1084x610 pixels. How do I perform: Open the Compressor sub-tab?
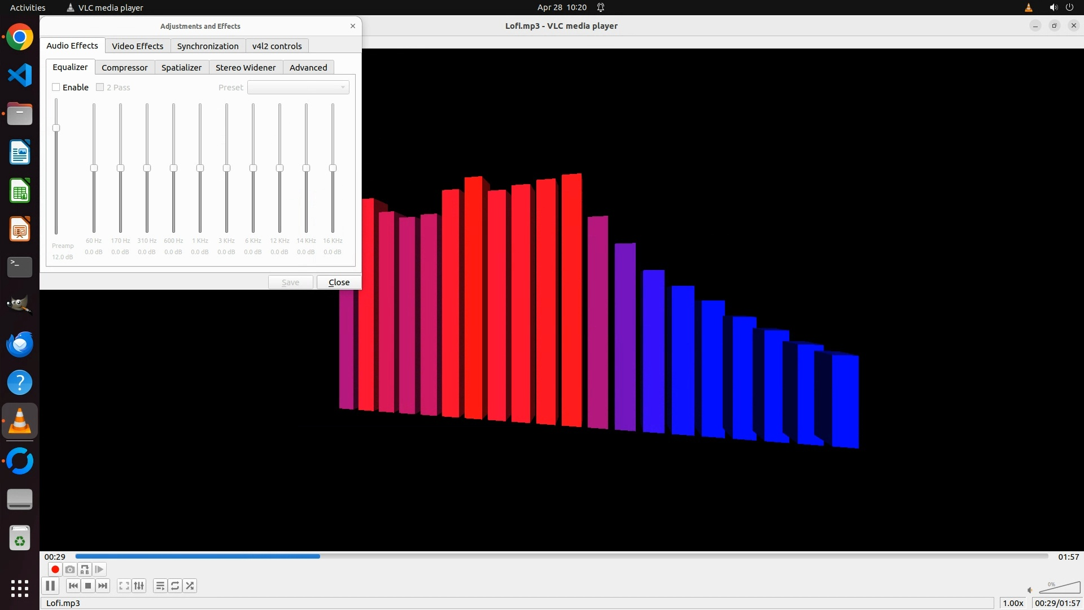124,67
